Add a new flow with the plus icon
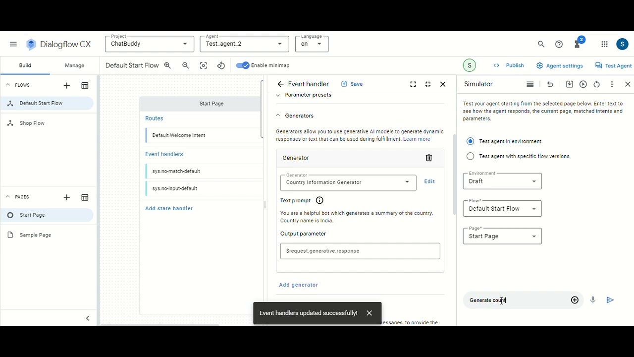Viewport: 634px width, 357px height. [x=67, y=86]
